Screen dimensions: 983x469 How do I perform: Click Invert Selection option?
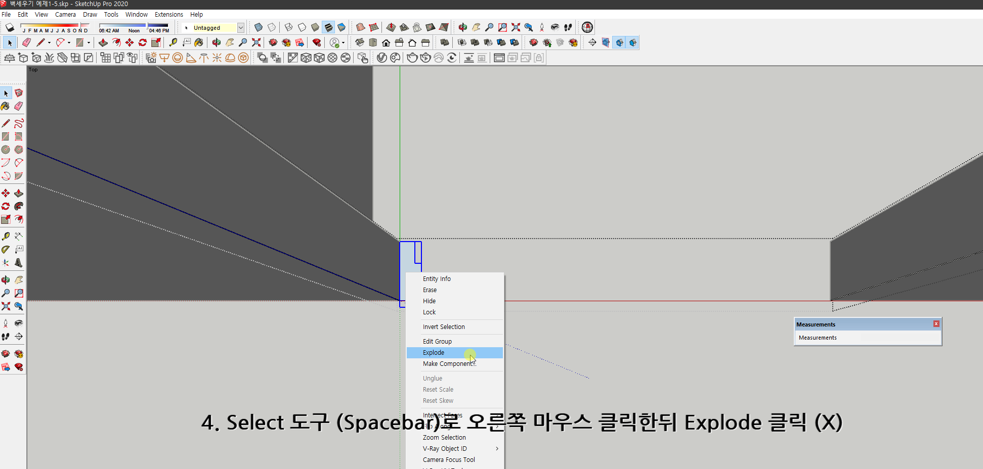444,326
